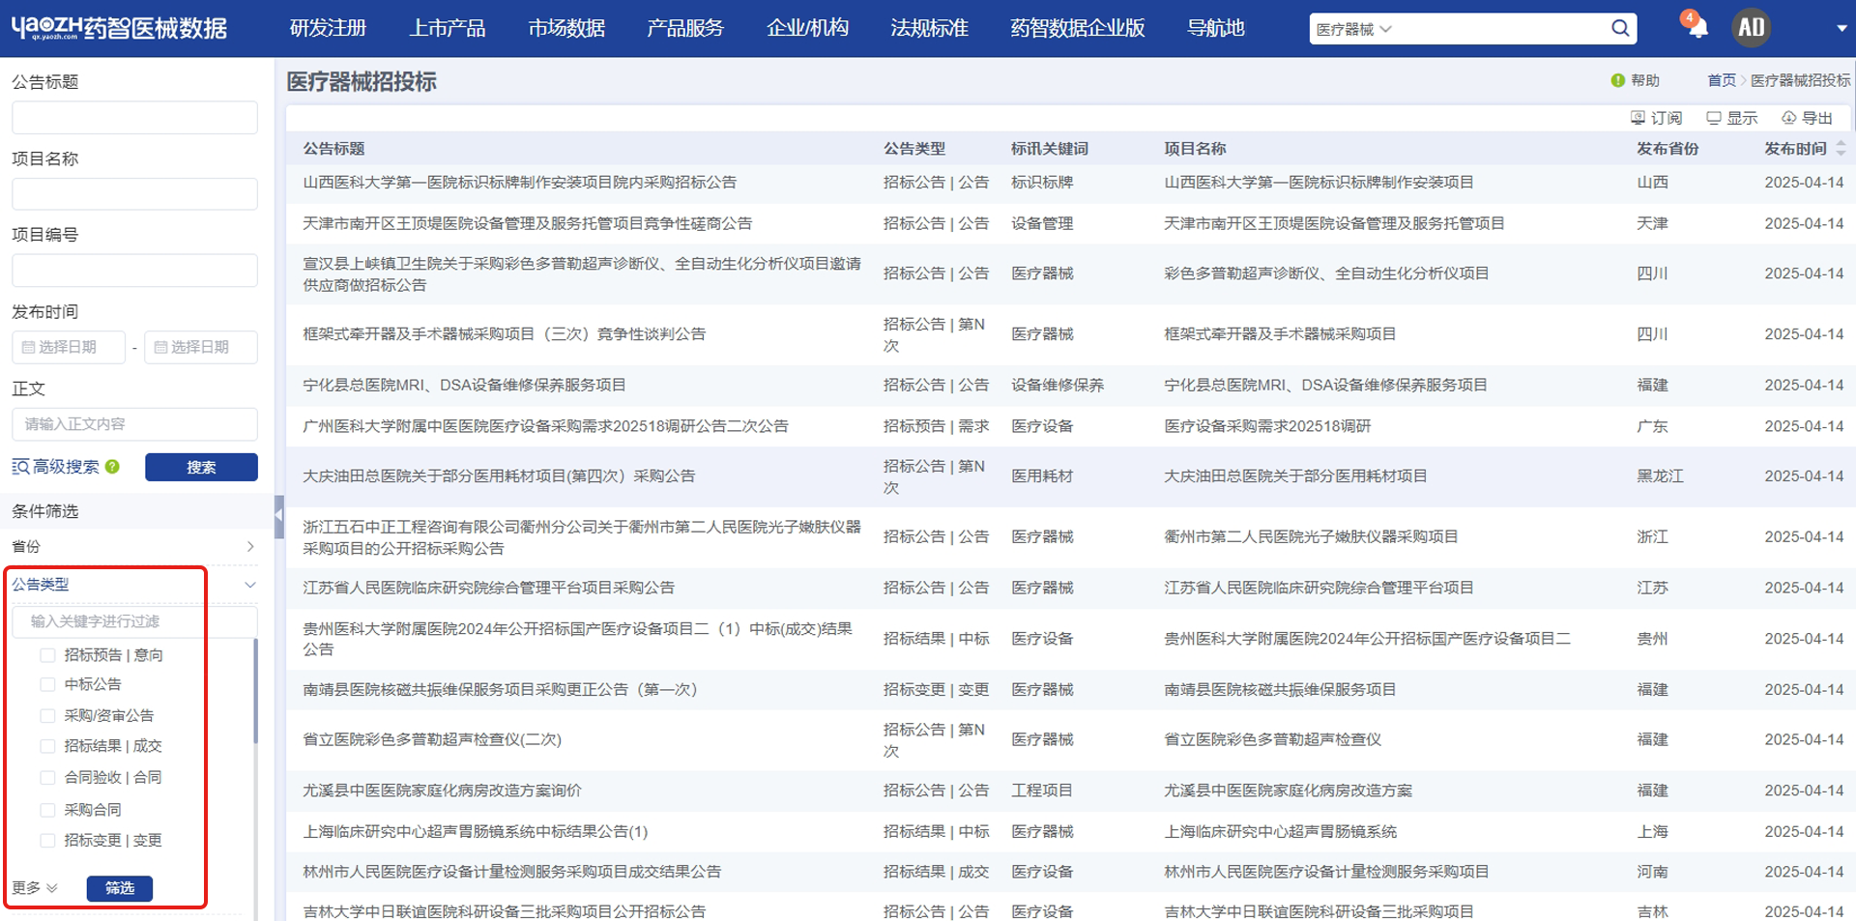Image resolution: width=1856 pixels, height=921 pixels.
Task: Click 设备维修保养 keyword cell
Action: pyautogui.click(x=1058, y=385)
